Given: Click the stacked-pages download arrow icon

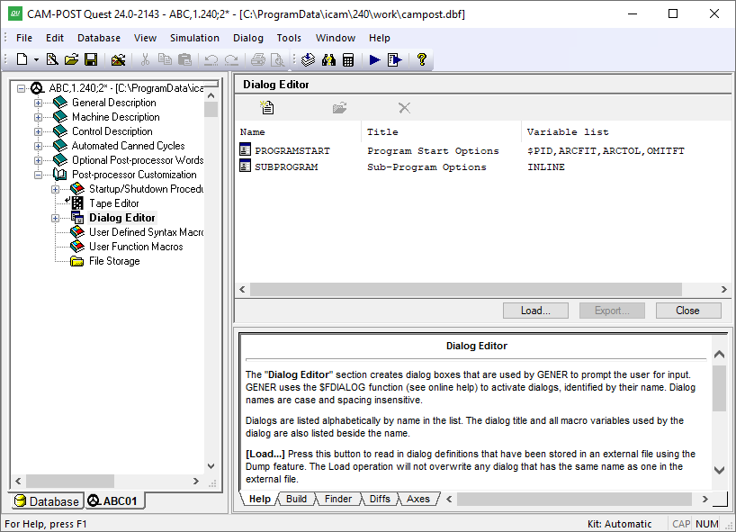Looking at the screenshot, I should [308, 59].
